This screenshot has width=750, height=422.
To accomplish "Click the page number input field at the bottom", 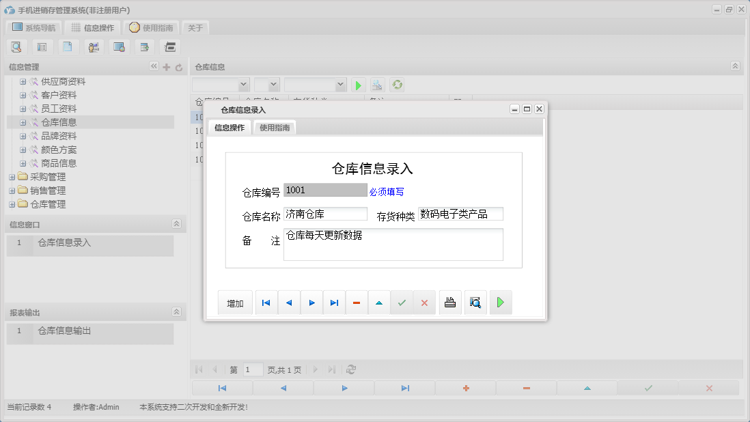I will 252,369.
